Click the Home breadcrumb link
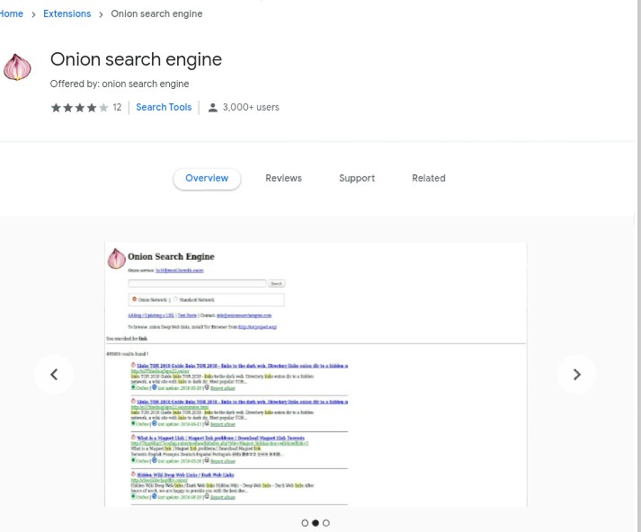Viewport: 641px width, 532px height. pyautogui.click(x=11, y=13)
